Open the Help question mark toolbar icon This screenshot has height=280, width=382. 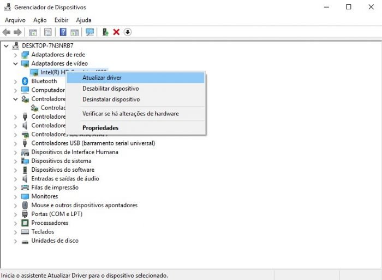pyautogui.click(x=63, y=32)
